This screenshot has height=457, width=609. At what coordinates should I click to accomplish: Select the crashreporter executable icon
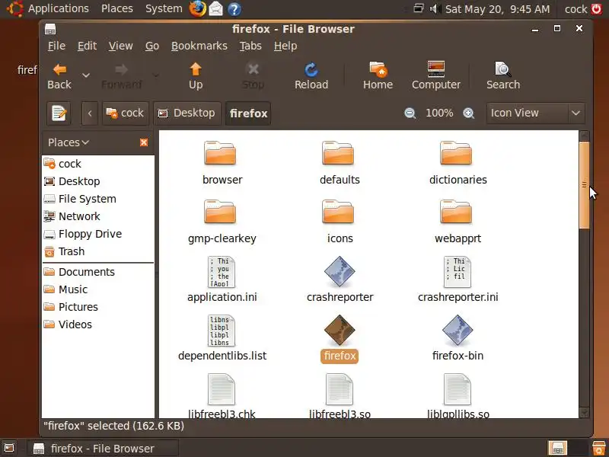pos(340,271)
